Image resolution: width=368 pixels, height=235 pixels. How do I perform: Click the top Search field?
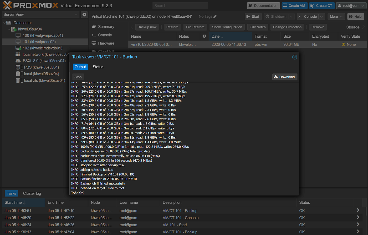point(180,6)
